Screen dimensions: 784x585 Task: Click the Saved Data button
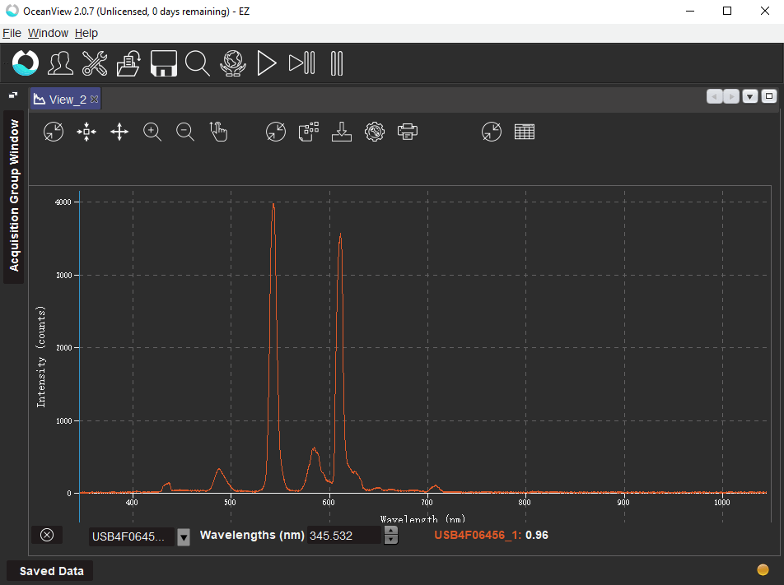(x=51, y=571)
